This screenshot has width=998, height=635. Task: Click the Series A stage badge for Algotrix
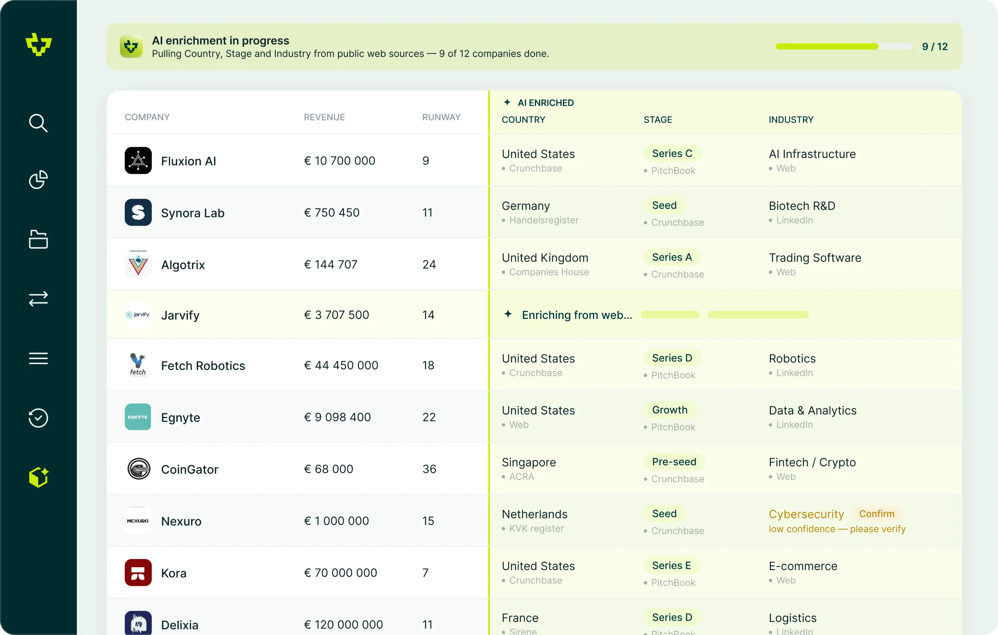[672, 257]
